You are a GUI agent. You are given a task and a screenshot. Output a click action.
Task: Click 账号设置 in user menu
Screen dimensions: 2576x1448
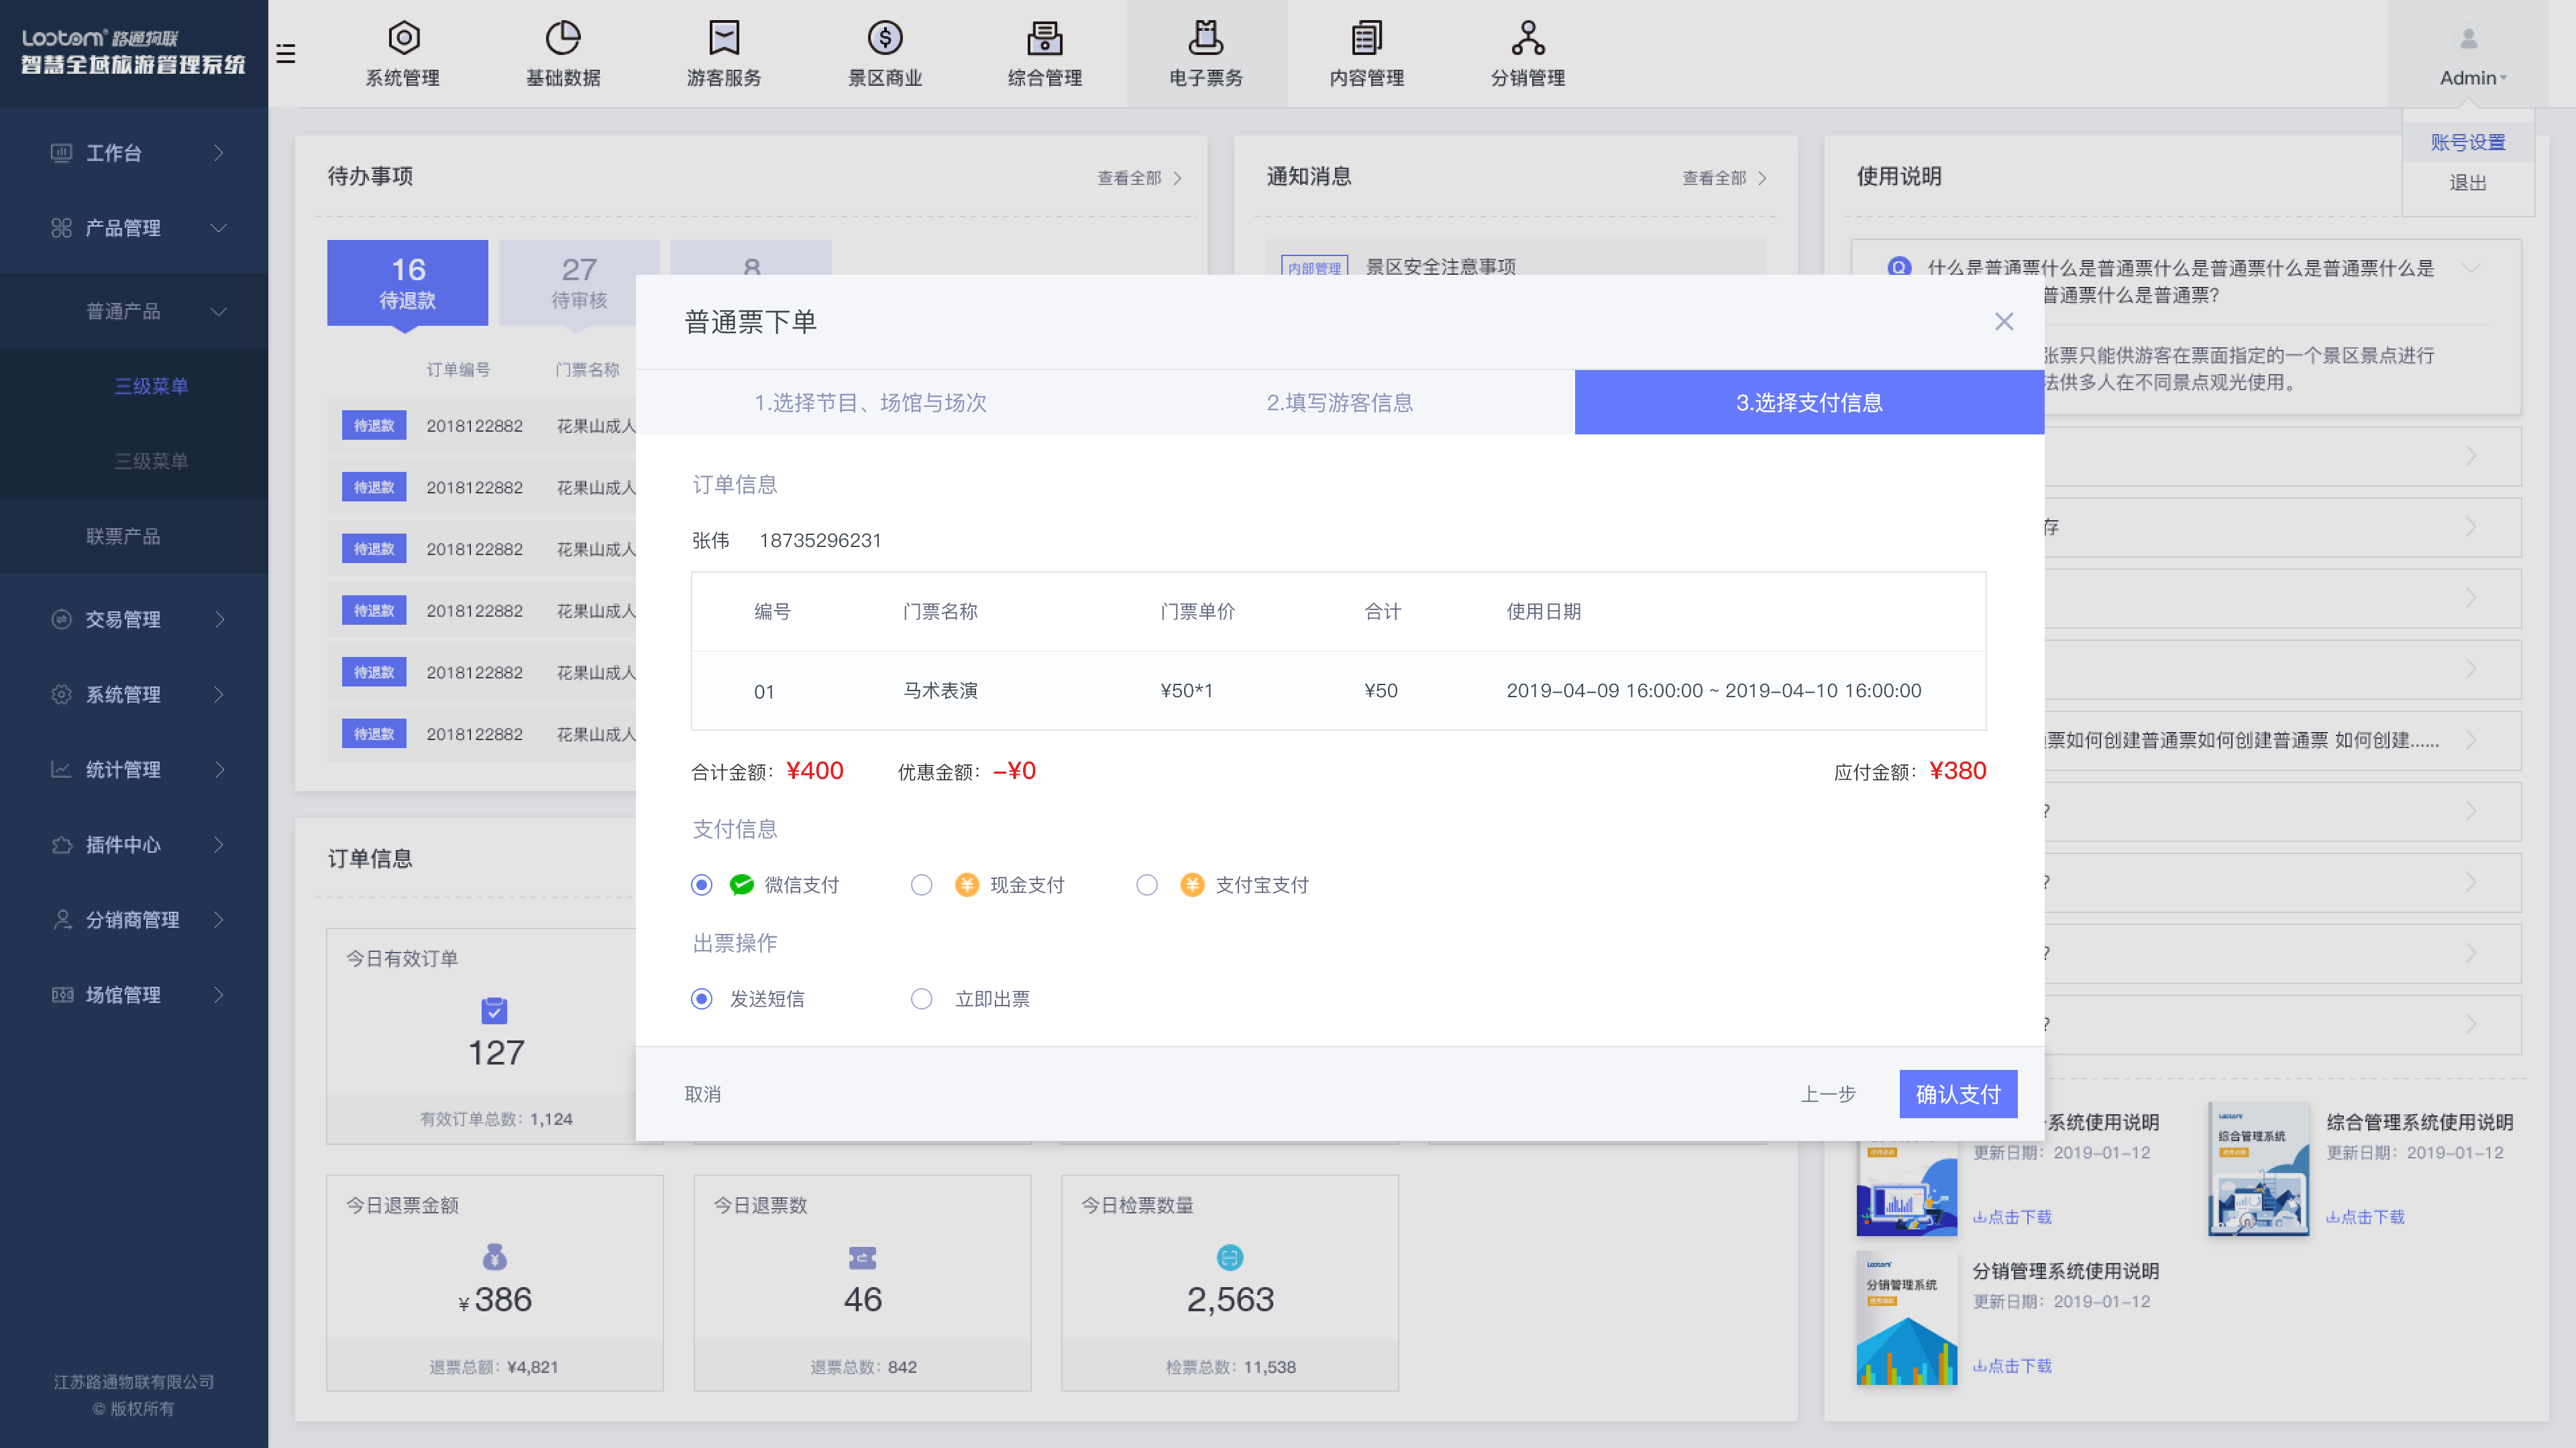pyautogui.click(x=2467, y=143)
